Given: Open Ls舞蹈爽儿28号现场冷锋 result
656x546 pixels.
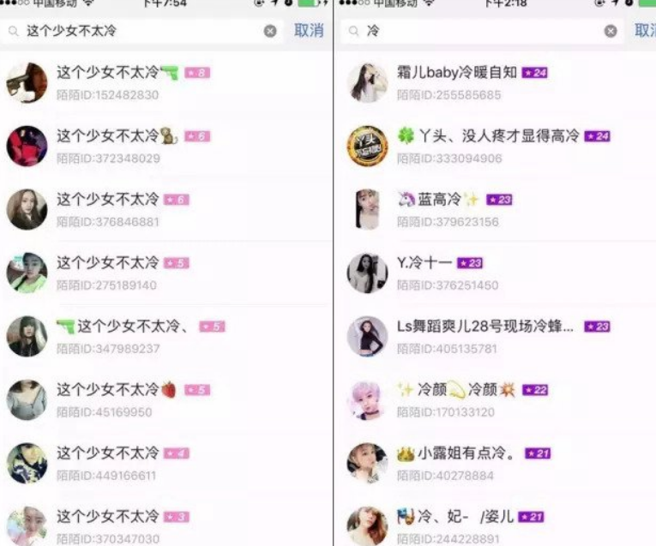Looking at the screenshot, I should [497, 337].
